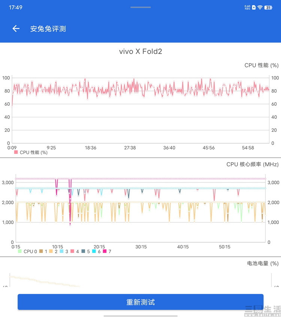Tap the CPU 3 light-blue legend swatch

61,251
